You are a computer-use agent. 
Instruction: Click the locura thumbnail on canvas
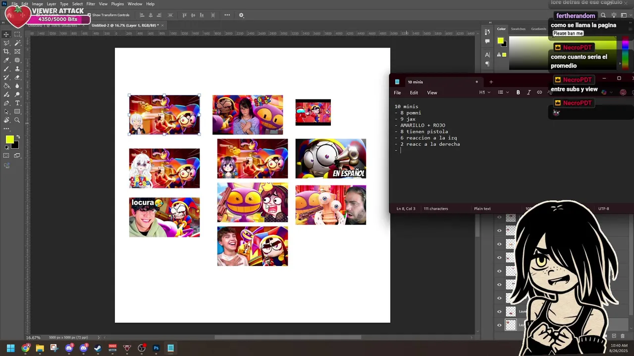pos(164,218)
